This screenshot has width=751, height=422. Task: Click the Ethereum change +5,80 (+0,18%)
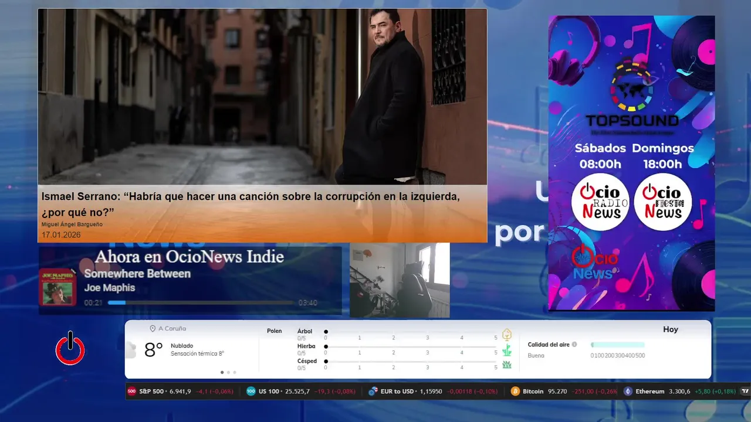coord(715,391)
